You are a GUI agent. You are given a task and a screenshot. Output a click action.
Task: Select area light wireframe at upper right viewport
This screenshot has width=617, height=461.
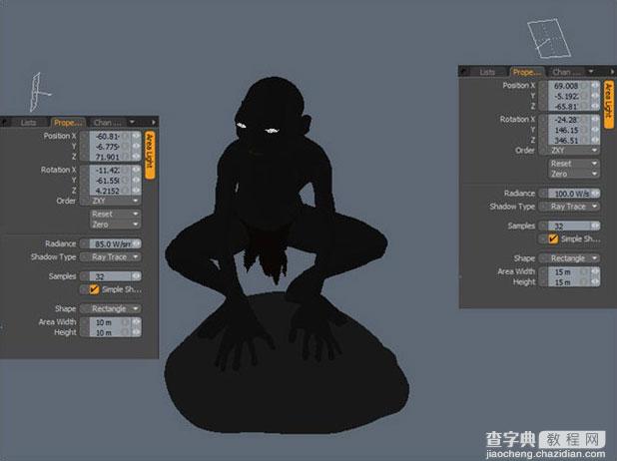click(x=548, y=38)
